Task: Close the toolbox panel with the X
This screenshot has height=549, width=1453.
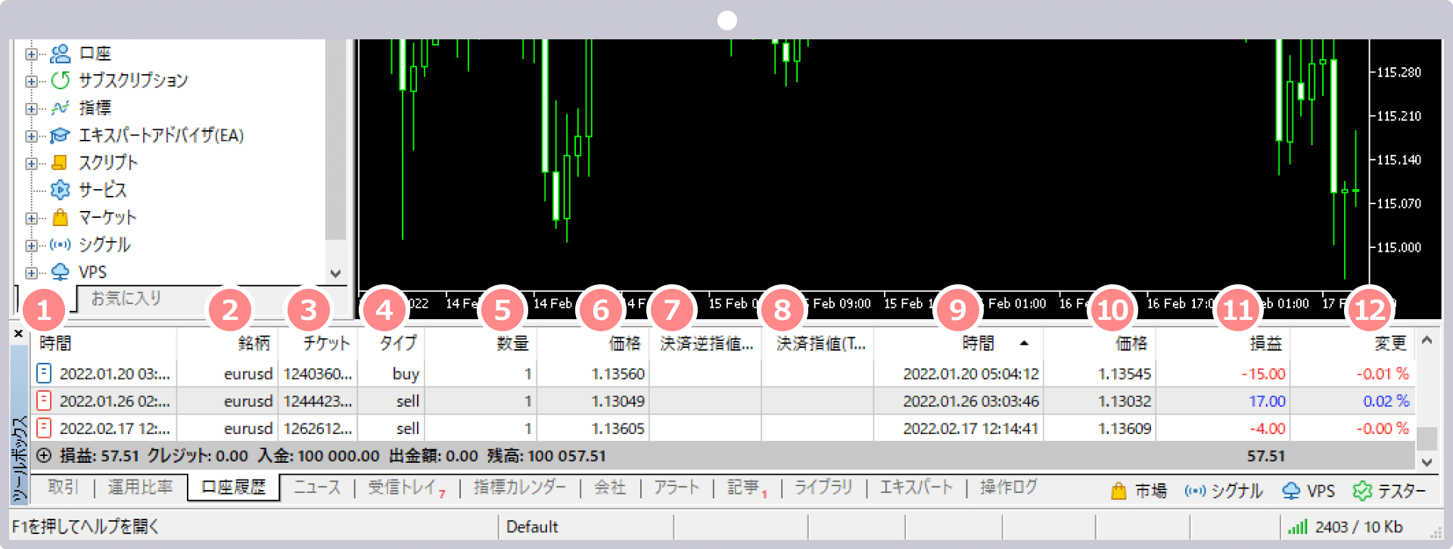Action: click(19, 333)
